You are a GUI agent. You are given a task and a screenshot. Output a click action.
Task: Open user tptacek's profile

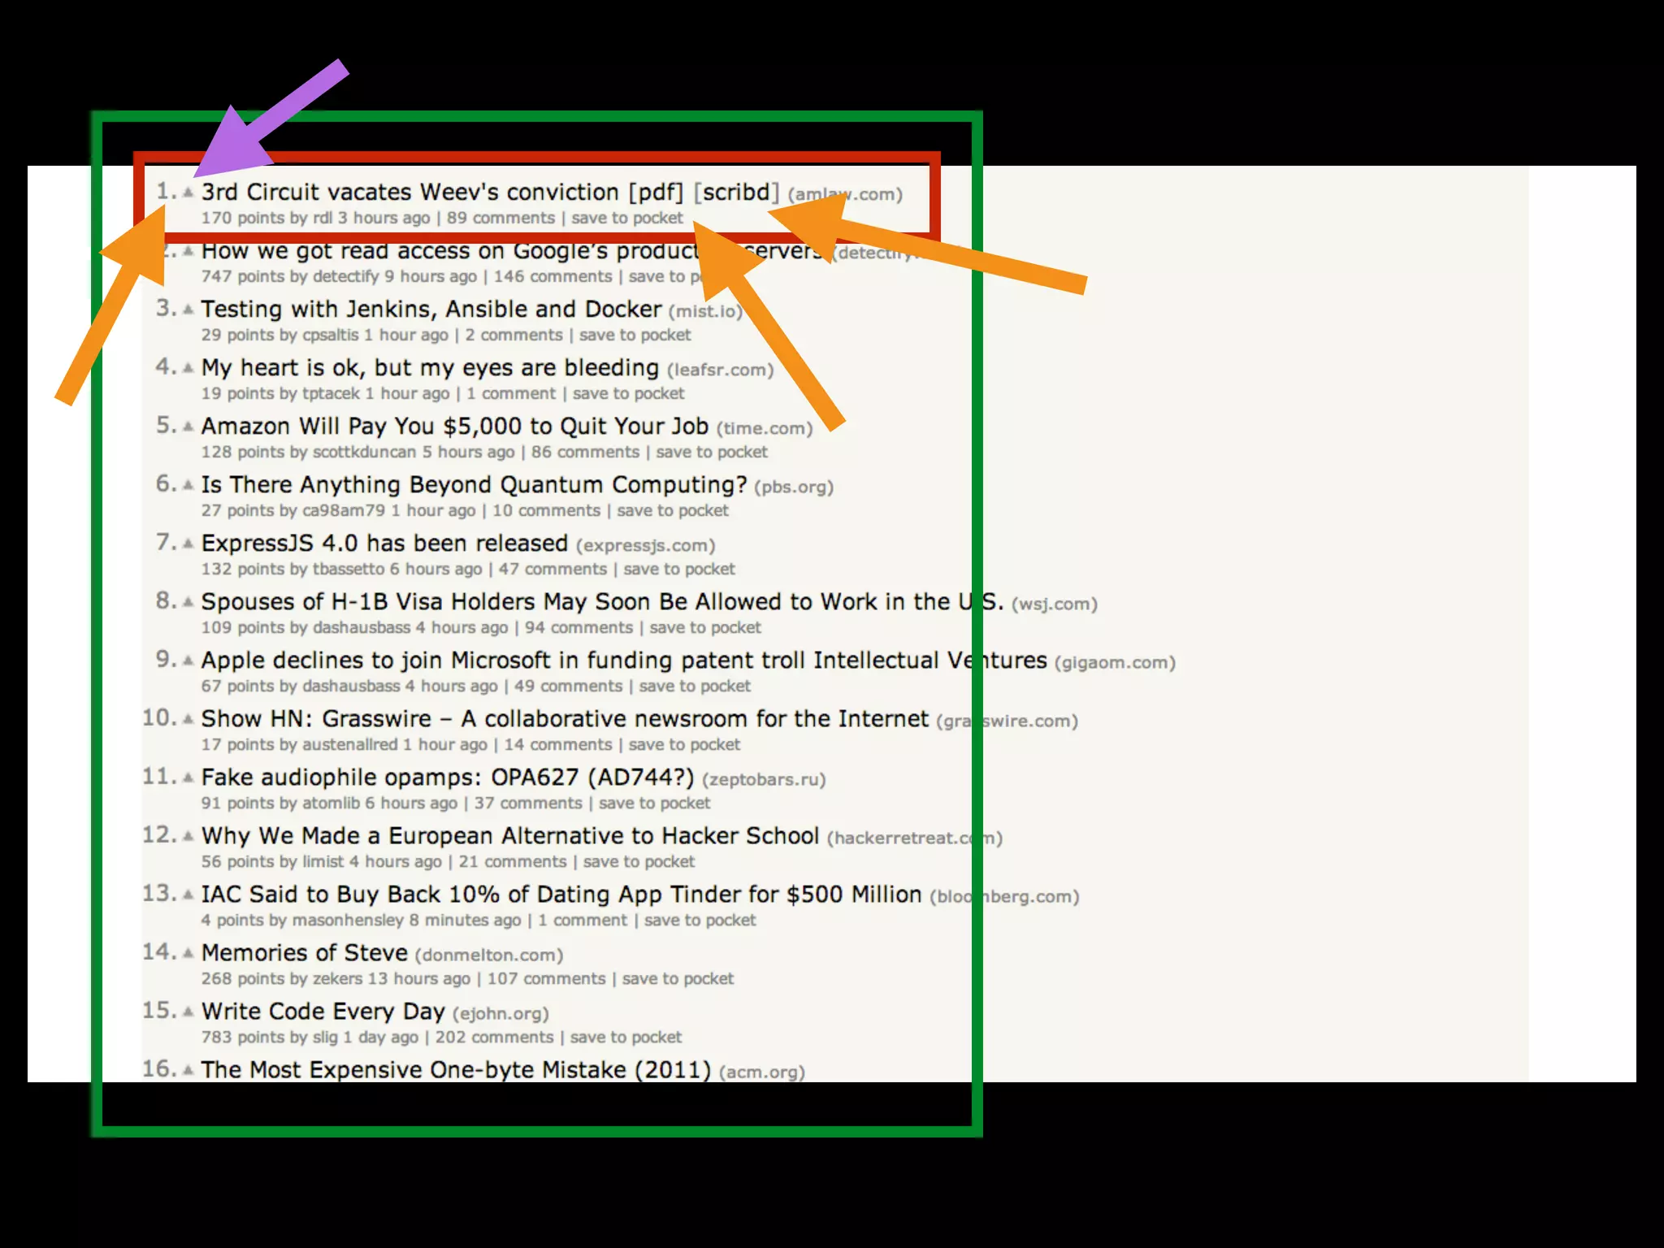[x=331, y=394]
